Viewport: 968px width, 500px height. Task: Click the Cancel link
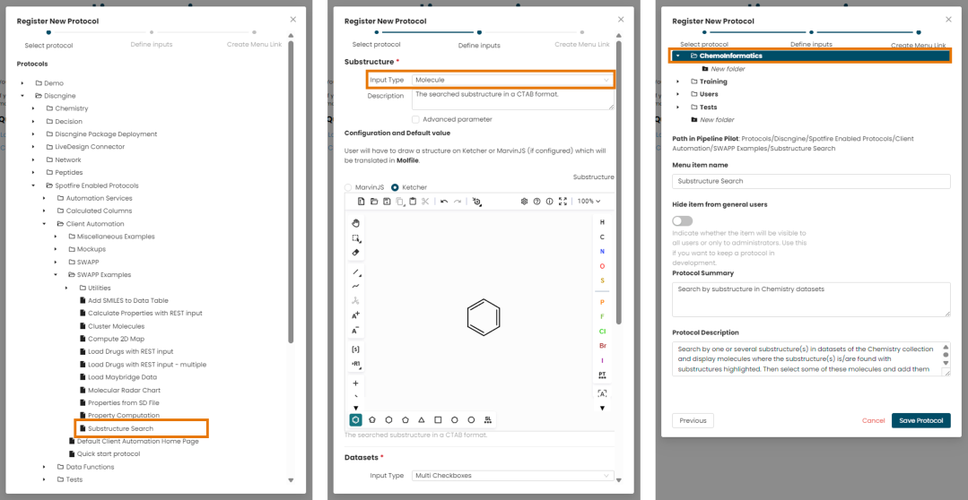pyautogui.click(x=873, y=420)
